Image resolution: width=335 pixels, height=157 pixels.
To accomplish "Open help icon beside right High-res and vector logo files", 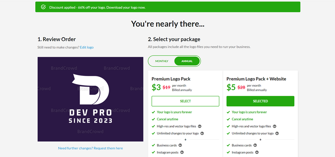I will (275, 126).
